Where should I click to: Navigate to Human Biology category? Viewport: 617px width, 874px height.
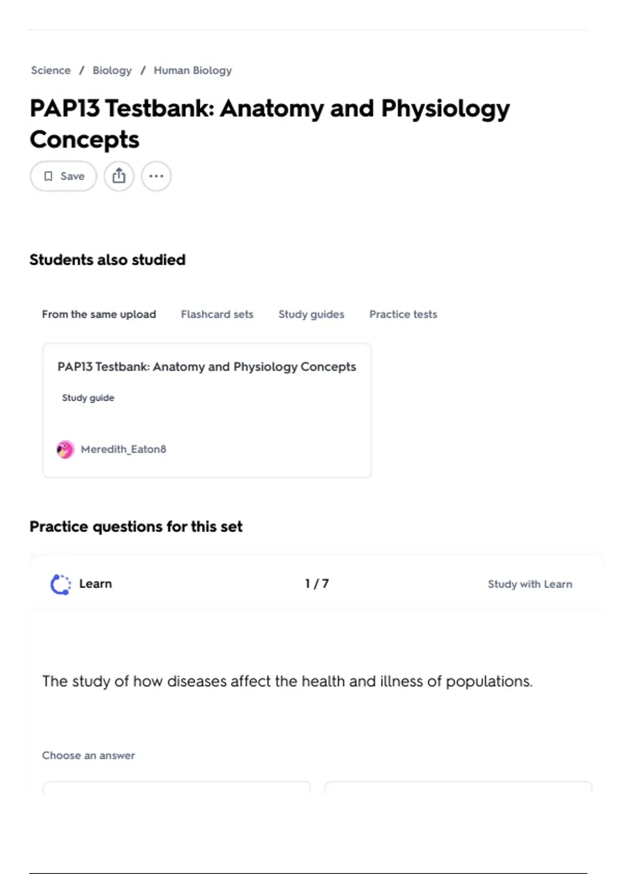(x=193, y=70)
